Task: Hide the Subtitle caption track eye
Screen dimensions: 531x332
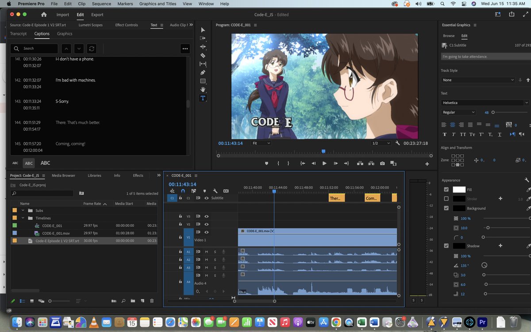Action: [206, 198]
